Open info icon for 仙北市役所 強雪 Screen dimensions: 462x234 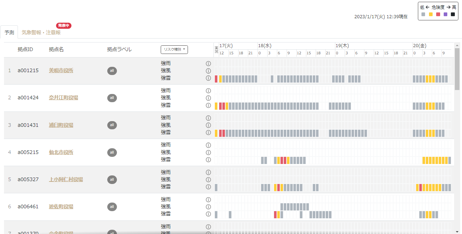[208, 160]
